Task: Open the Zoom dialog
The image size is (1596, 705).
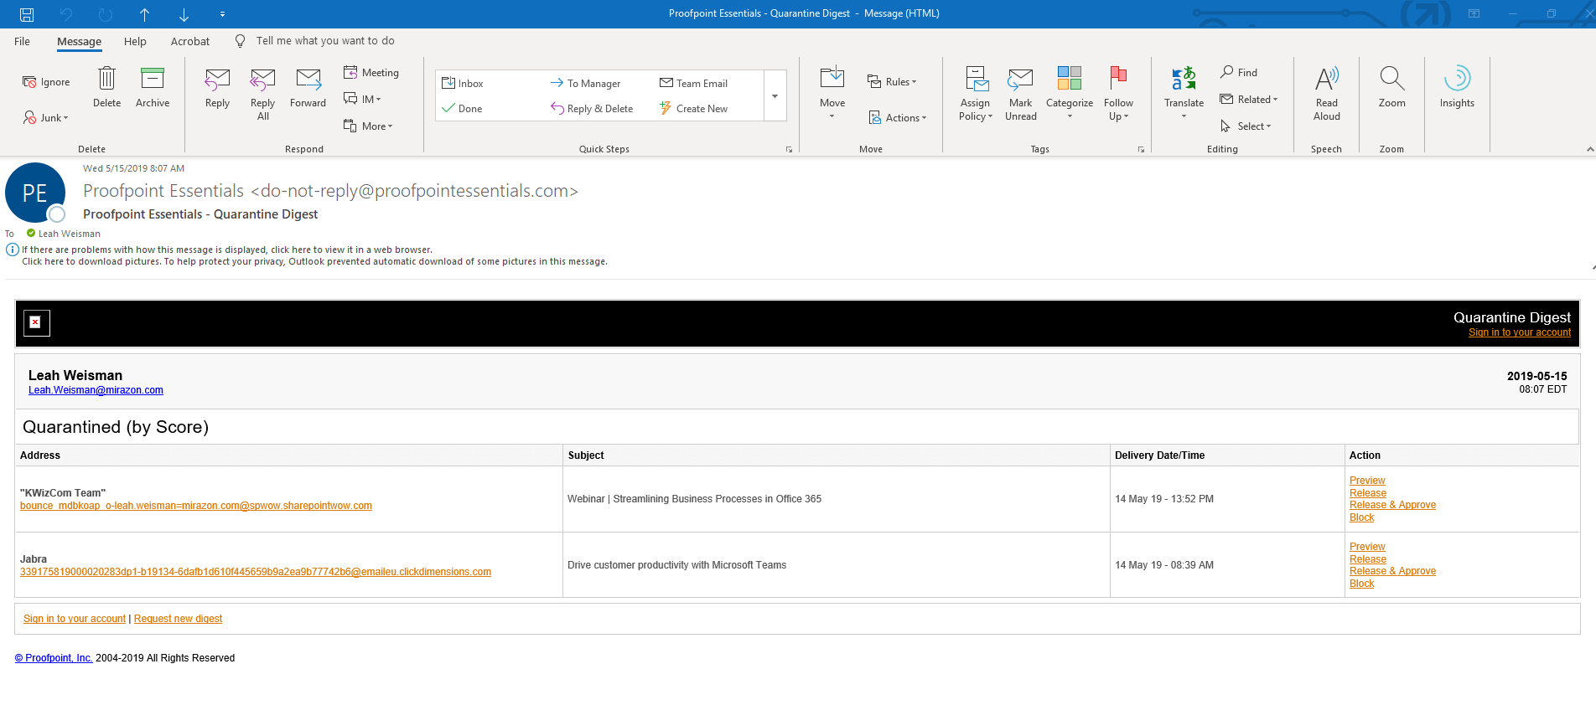Action: click(1391, 88)
